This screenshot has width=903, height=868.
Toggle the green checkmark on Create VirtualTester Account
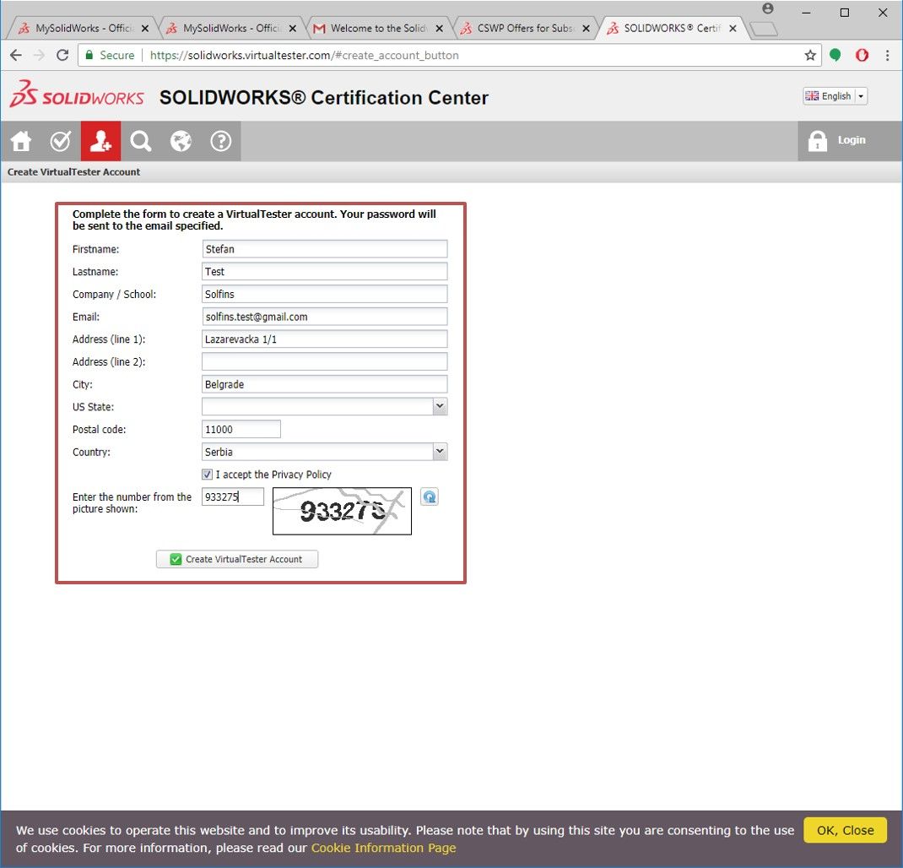[x=176, y=559]
